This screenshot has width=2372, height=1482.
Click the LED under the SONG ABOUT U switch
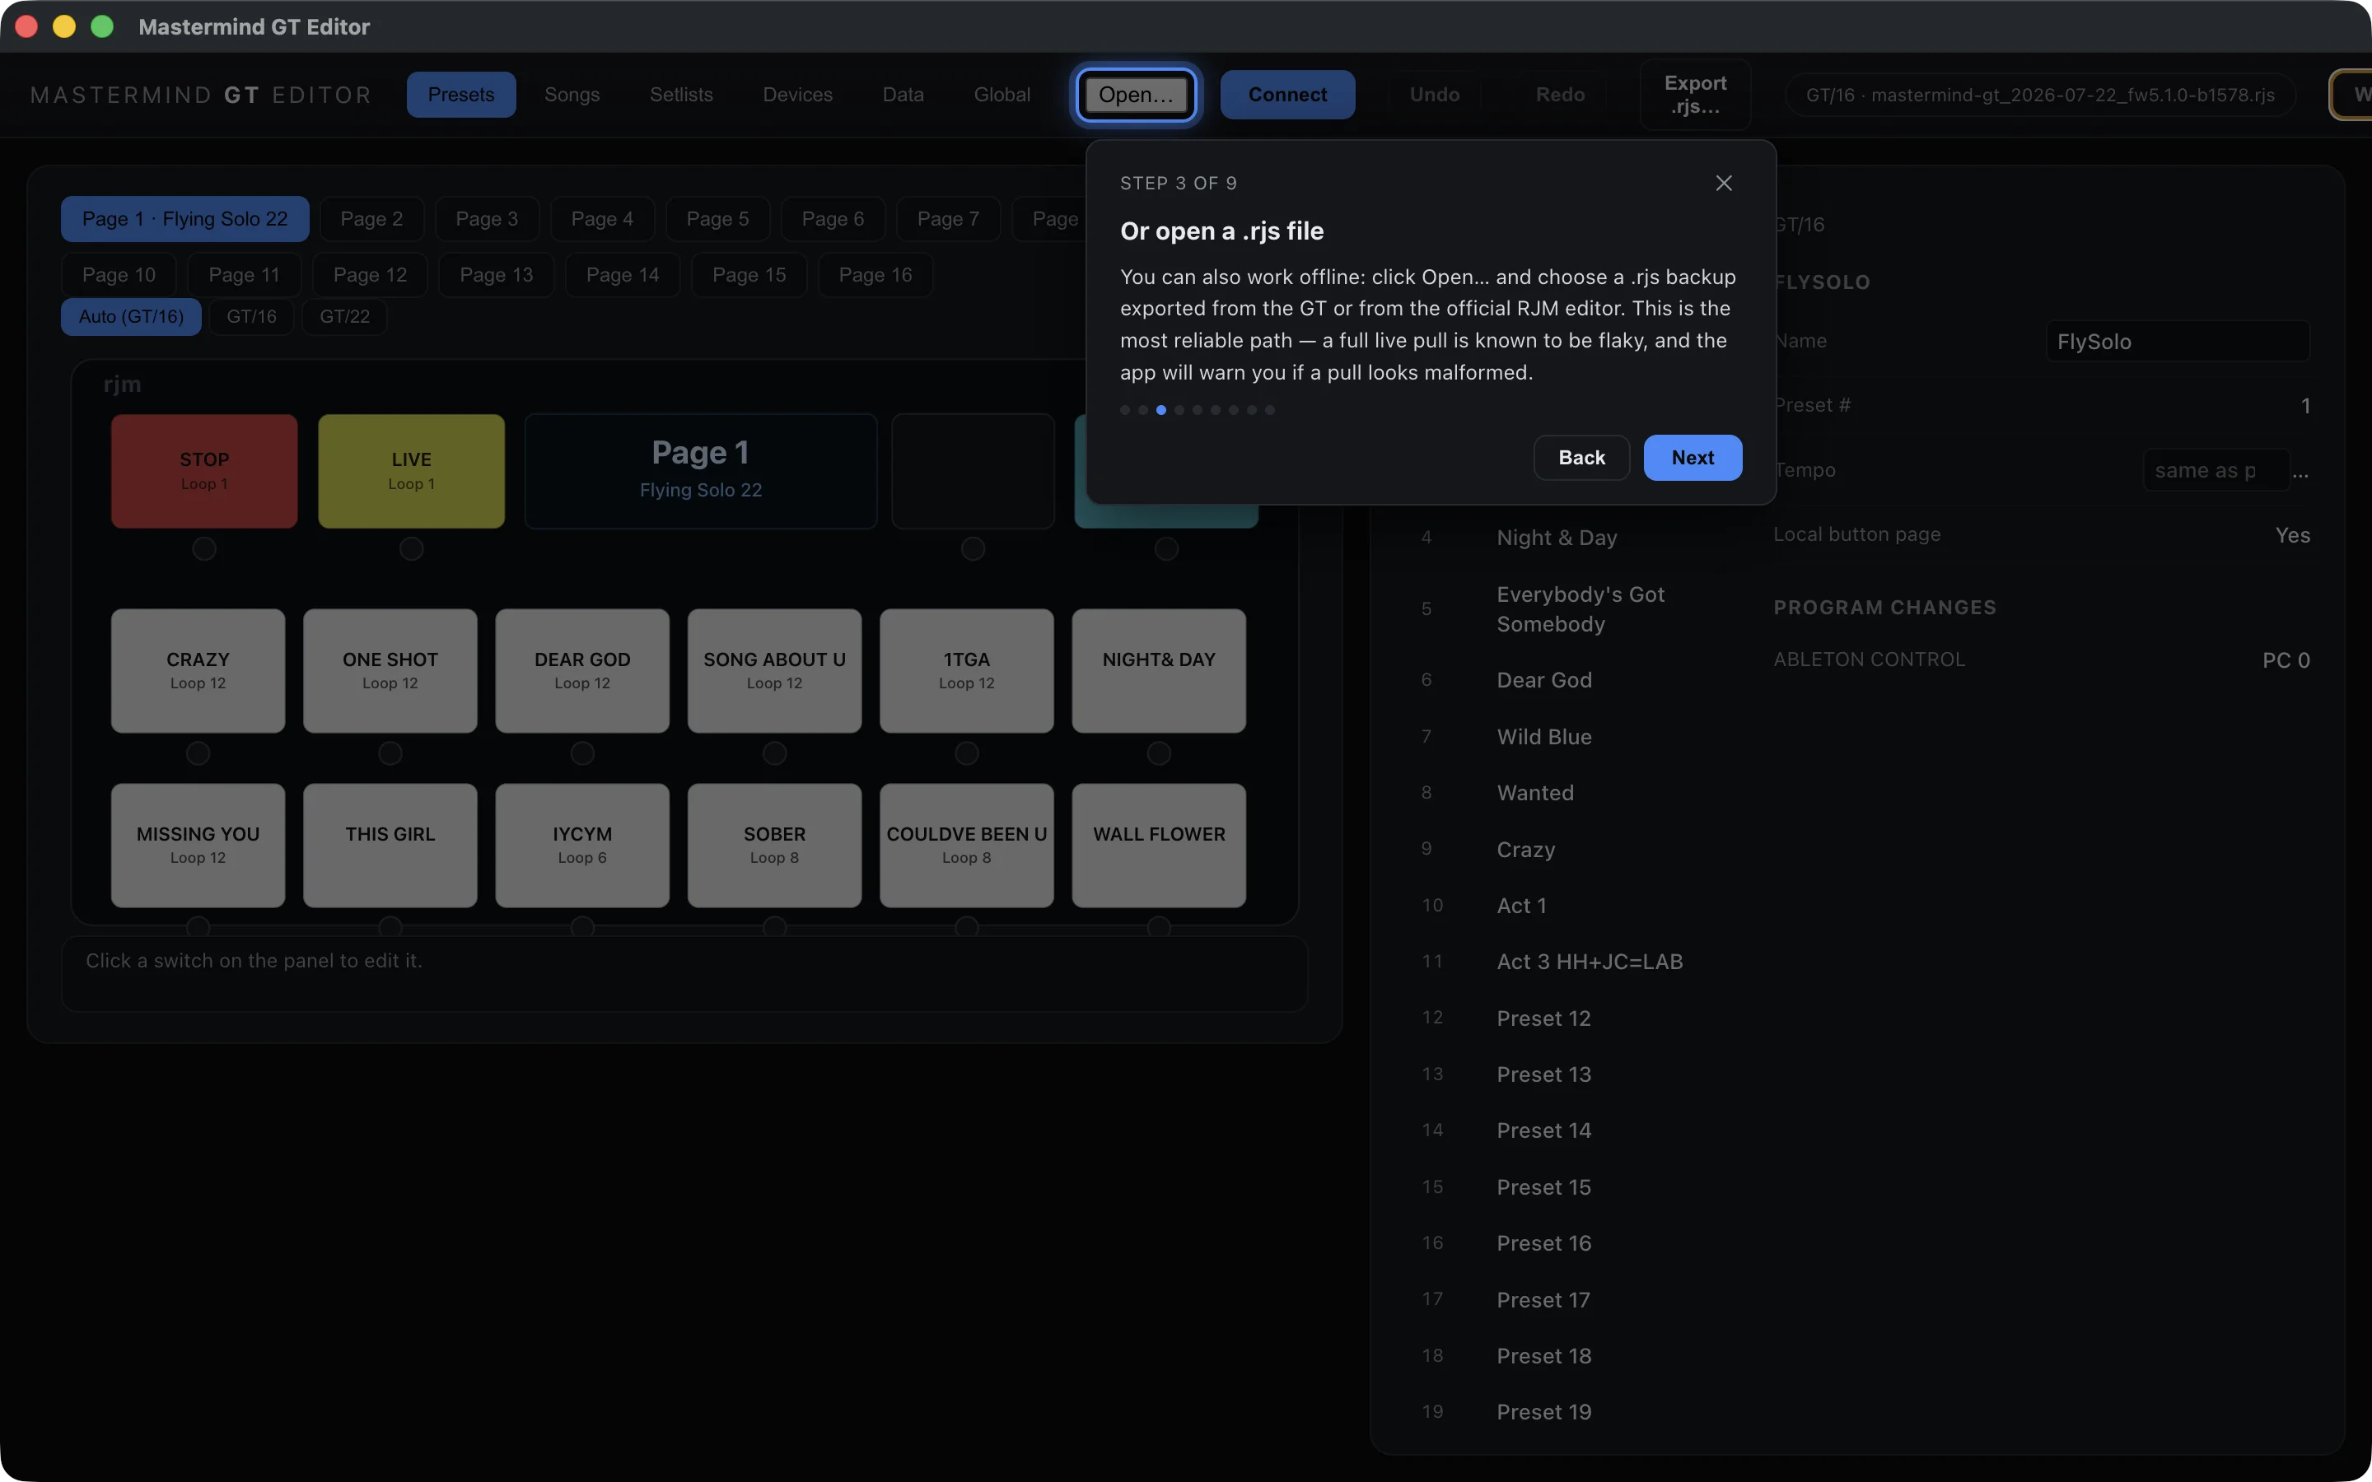pos(774,753)
